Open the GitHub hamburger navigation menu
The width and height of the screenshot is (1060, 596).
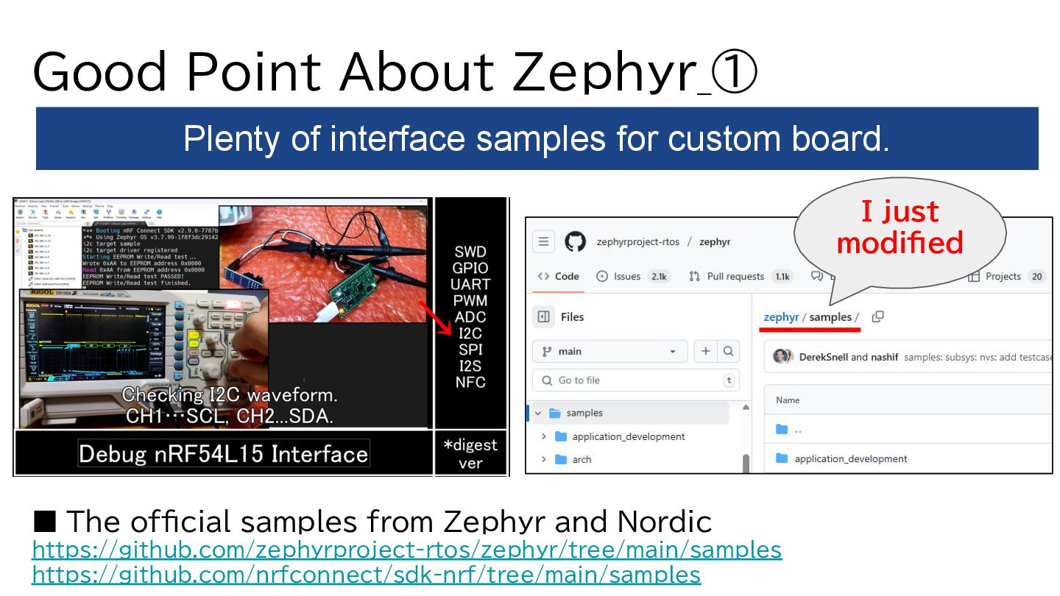point(544,241)
